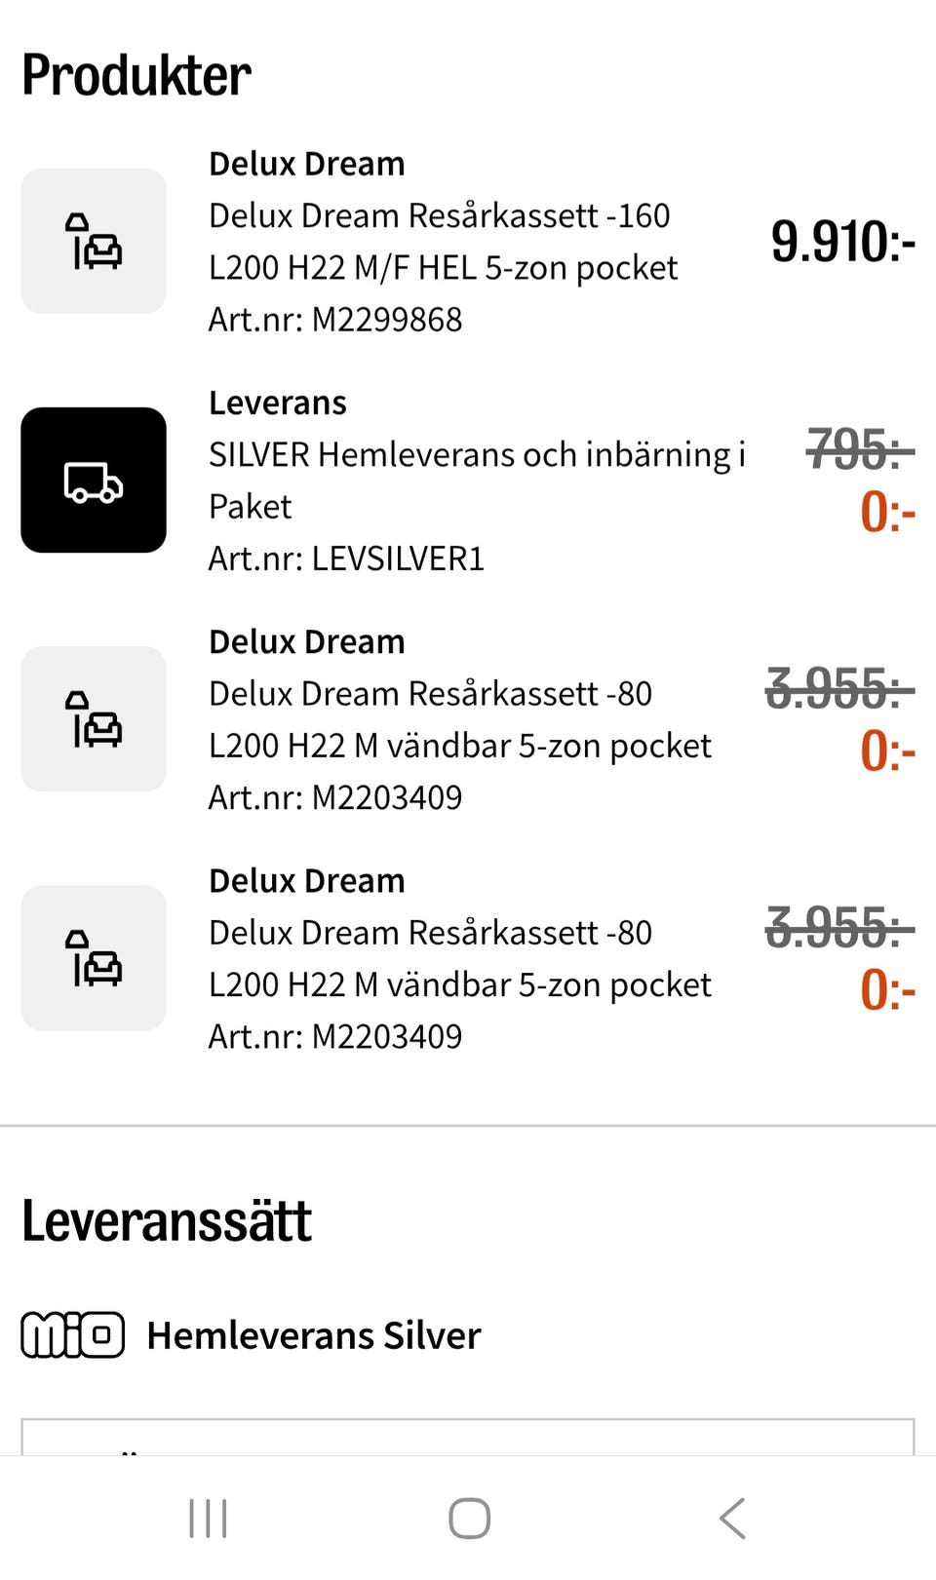Tap the crossed-out 795:- delivery price

click(x=859, y=449)
